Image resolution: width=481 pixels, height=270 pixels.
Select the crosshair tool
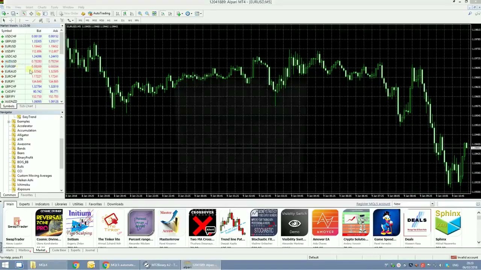(11, 20)
